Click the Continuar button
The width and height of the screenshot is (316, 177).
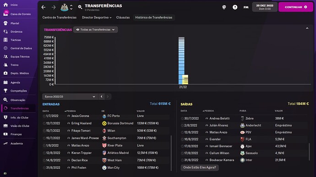[x=296, y=7]
